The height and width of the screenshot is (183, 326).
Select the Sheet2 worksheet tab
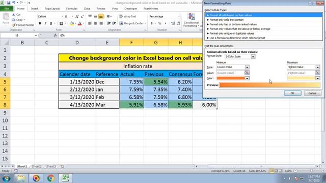[37, 166]
